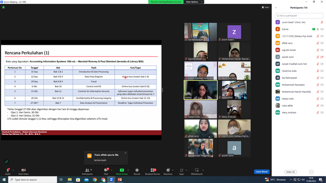The height and width of the screenshot is (183, 326).
Task: Expand whiteboards options arrow
Action: 203,170
